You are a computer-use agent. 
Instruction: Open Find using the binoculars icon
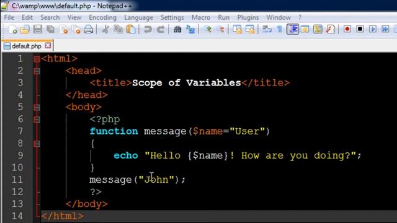pos(177,29)
